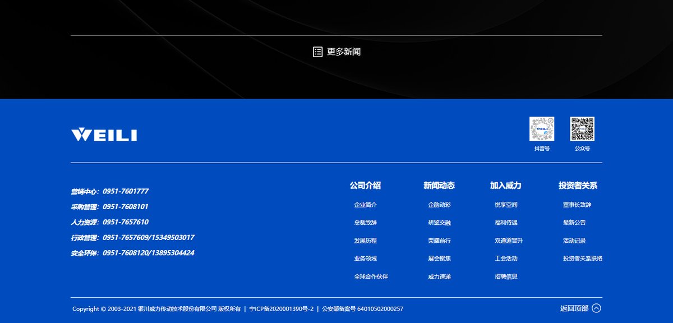Open the 总裁致辞 link
Screen dimensions: 673x323
pos(366,223)
